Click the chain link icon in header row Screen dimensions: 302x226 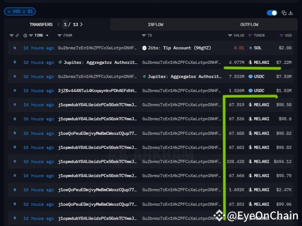(x=17, y=36)
